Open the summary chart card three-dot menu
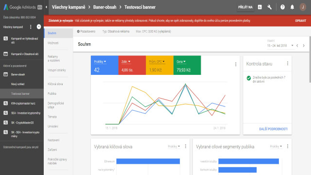This screenshot has height=175, width=311. click(236, 64)
